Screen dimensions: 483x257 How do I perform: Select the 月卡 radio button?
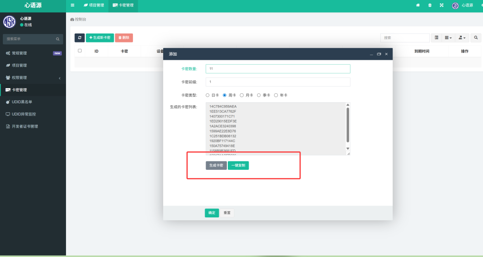coord(242,95)
